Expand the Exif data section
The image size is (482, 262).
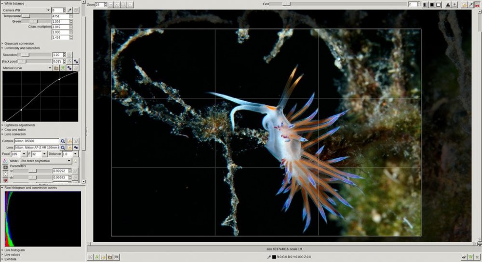click(x=2, y=259)
